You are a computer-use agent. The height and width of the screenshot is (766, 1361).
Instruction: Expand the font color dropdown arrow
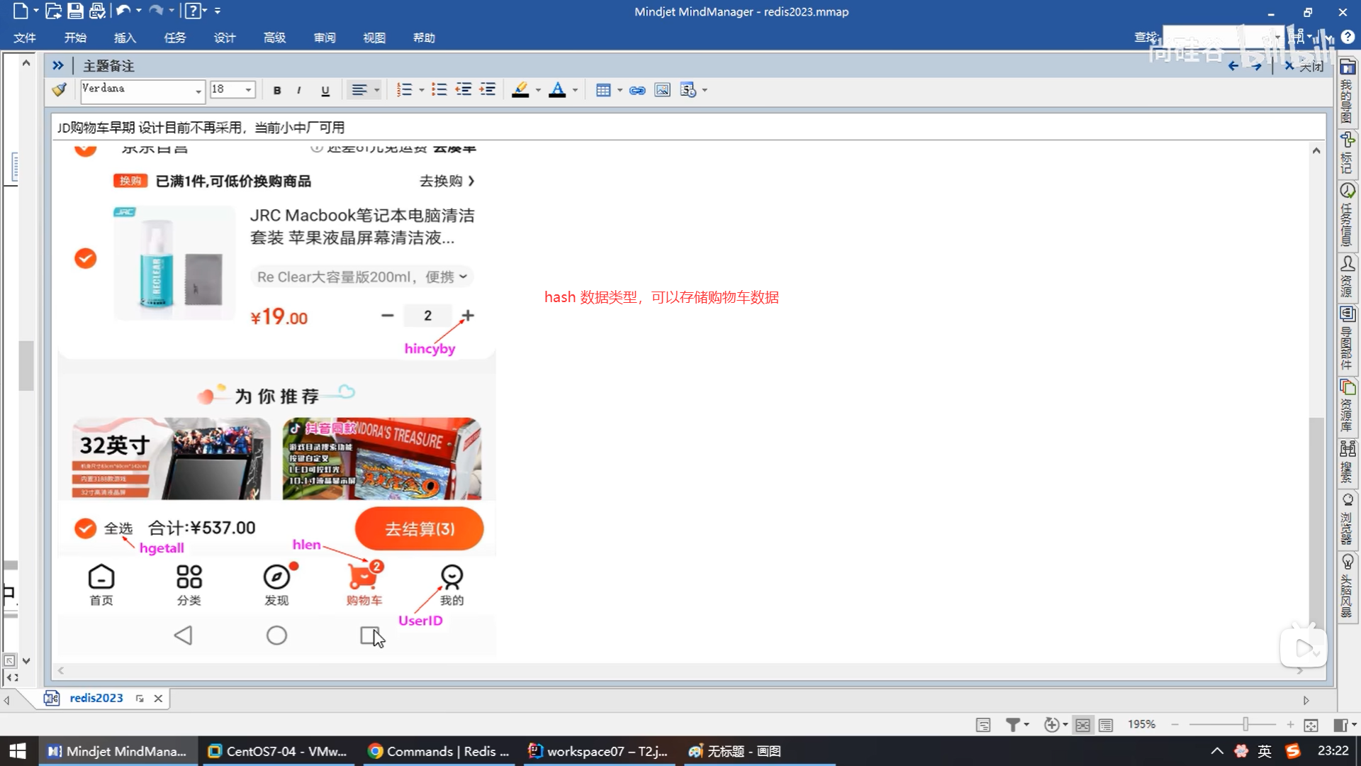tap(575, 90)
